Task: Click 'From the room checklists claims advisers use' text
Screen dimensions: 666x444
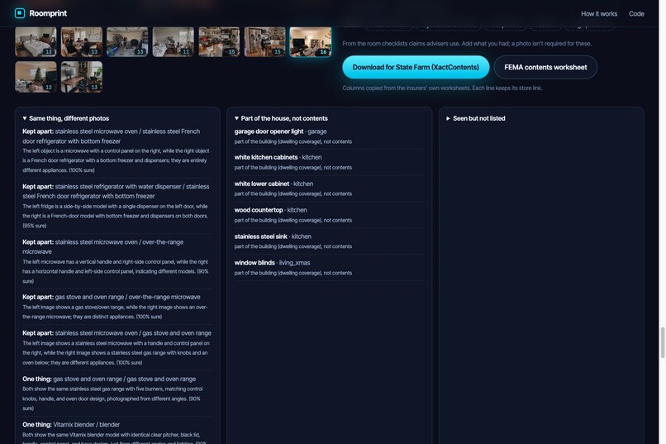Action: (467, 43)
